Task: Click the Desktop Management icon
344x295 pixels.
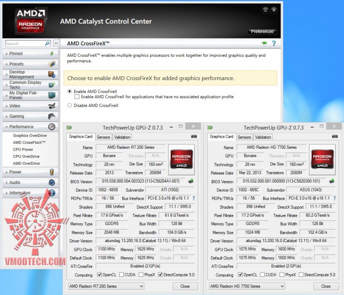Action: 52,75
